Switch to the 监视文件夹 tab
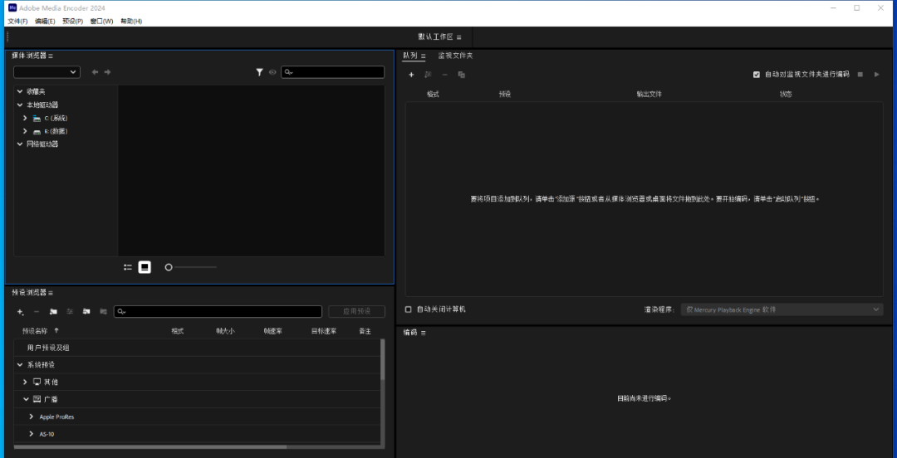897x458 pixels. click(x=455, y=56)
